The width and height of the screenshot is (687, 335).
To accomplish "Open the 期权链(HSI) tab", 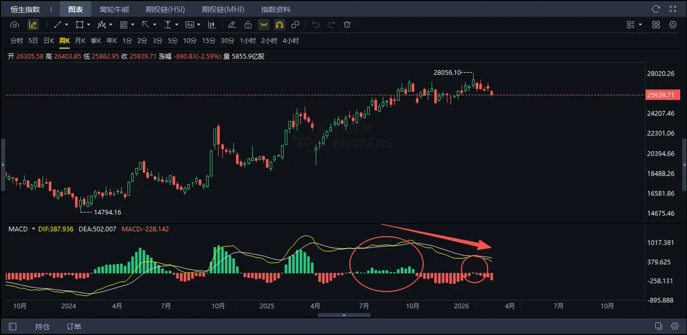I will (166, 9).
